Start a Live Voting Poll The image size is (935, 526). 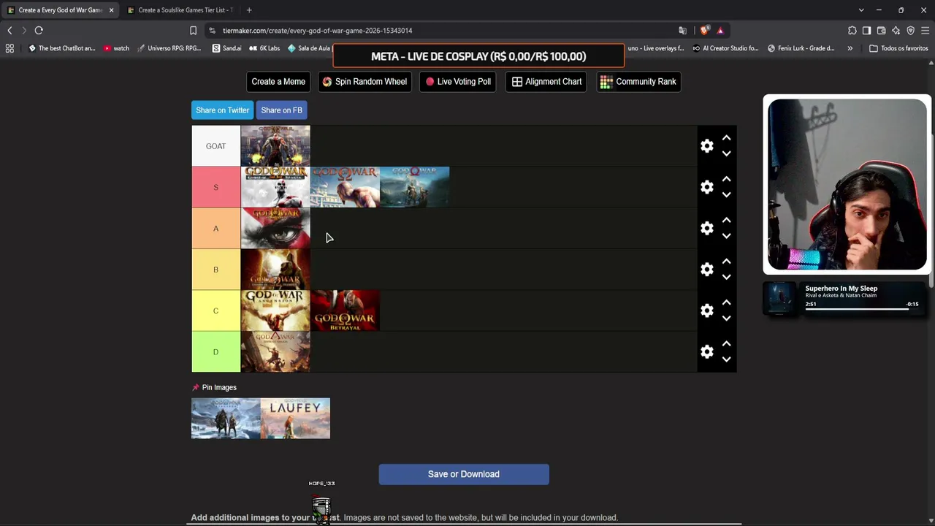(x=458, y=82)
